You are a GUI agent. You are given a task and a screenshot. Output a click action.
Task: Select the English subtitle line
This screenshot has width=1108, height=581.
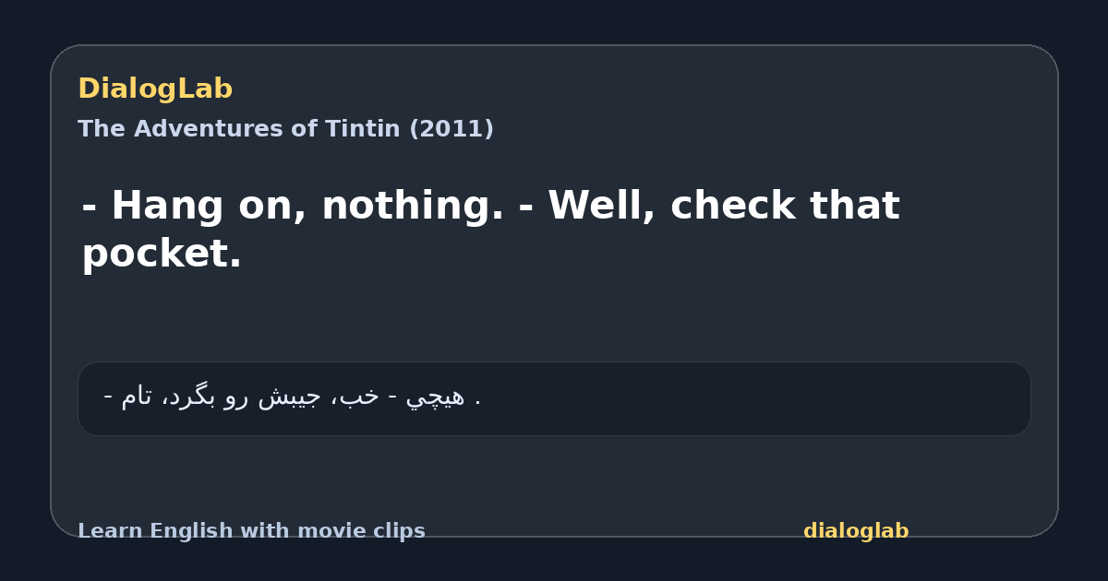490,230
